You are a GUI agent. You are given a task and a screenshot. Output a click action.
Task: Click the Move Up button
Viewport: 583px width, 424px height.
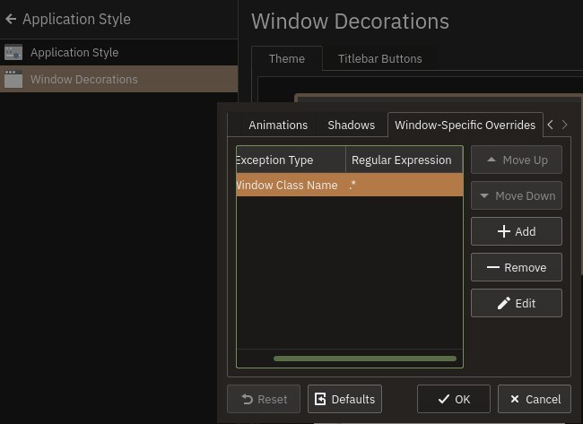click(517, 160)
